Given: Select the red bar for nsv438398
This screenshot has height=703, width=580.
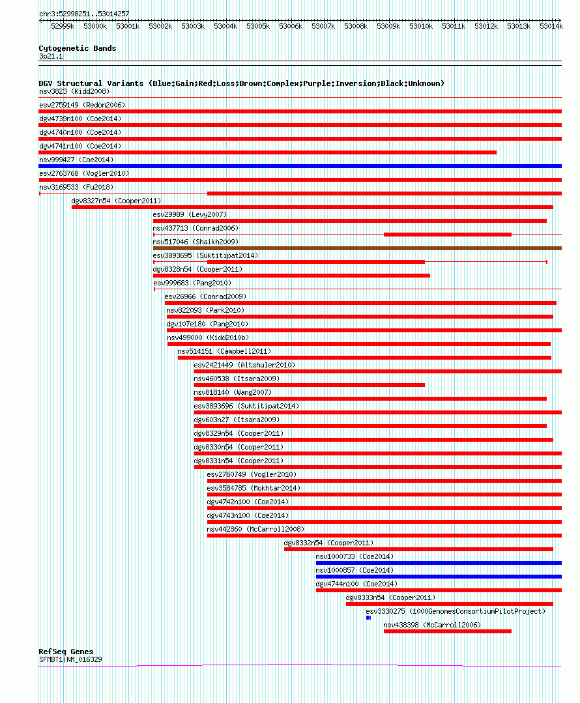Looking at the screenshot, I should click(x=447, y=631).
